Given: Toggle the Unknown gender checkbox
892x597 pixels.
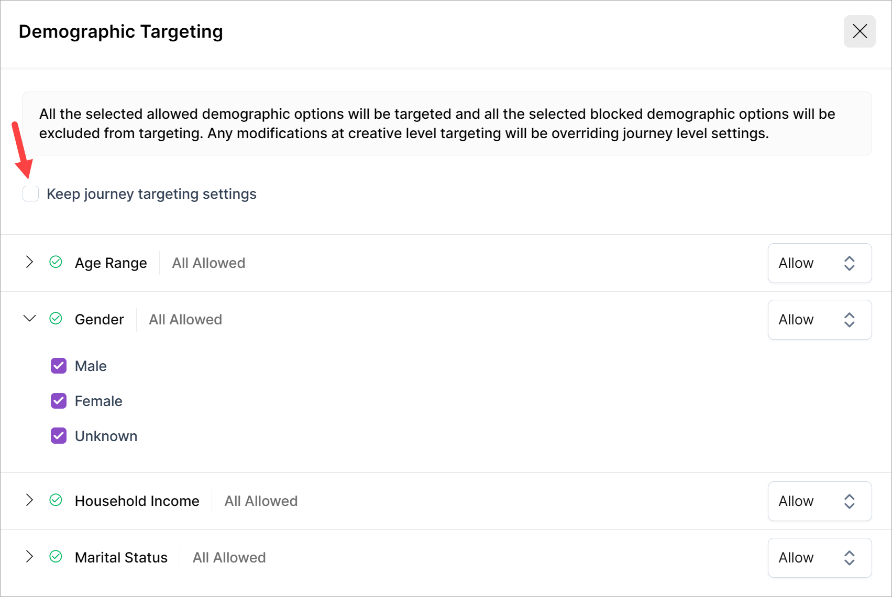Looking at the screenshot, I should 59,436.
